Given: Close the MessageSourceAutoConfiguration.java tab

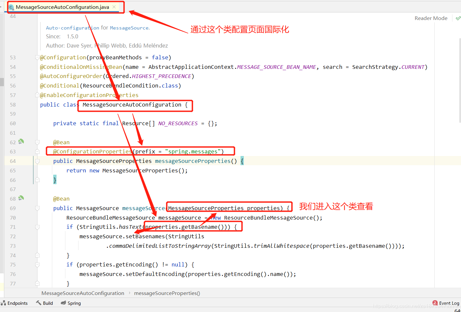Looking at the screenshot, I should (114, 7).
